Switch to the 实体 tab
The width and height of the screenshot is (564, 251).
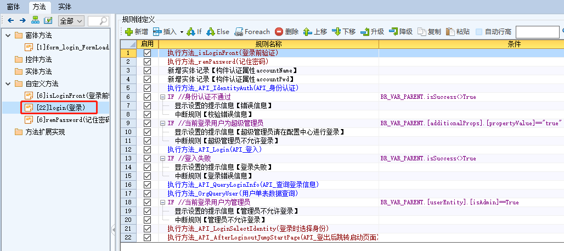[64, 7]
